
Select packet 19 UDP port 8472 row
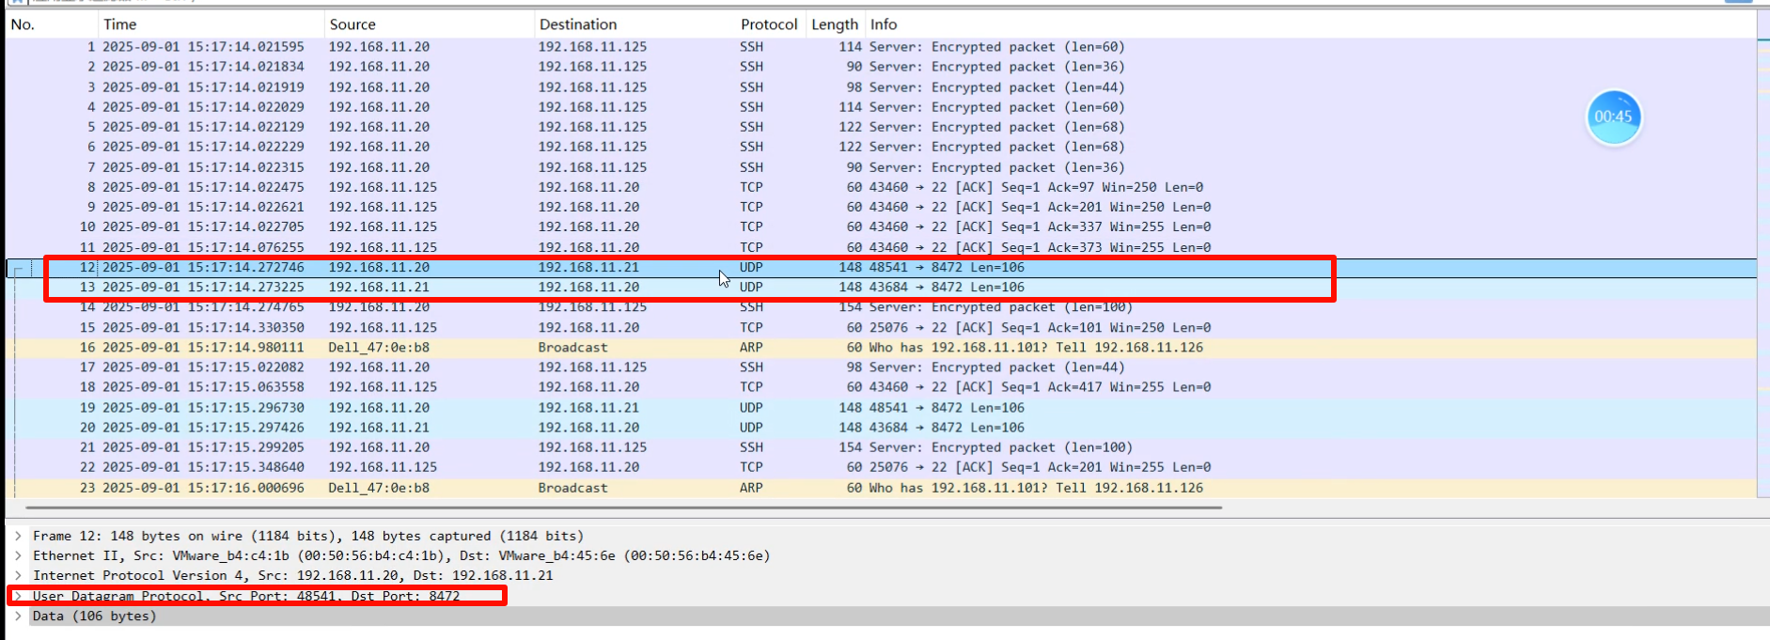(564, 408)
